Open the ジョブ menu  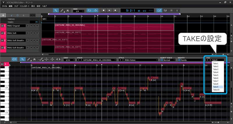[x=16, y=6]
